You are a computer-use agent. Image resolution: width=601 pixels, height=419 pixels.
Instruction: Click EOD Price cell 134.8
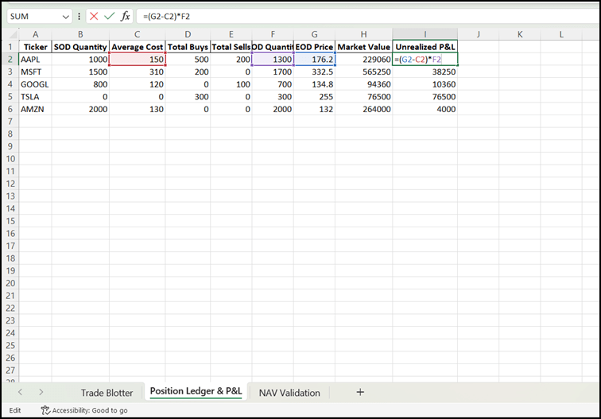pyautogui.click(x=314, y=84)
